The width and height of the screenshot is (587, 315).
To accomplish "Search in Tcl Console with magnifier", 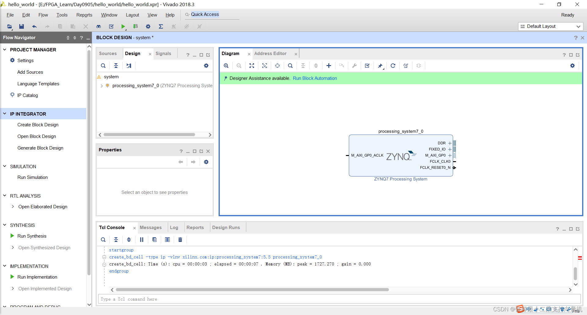I will (x=103, y=240).
